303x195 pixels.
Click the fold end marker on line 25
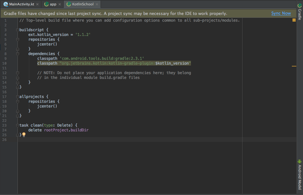point(18,135)
